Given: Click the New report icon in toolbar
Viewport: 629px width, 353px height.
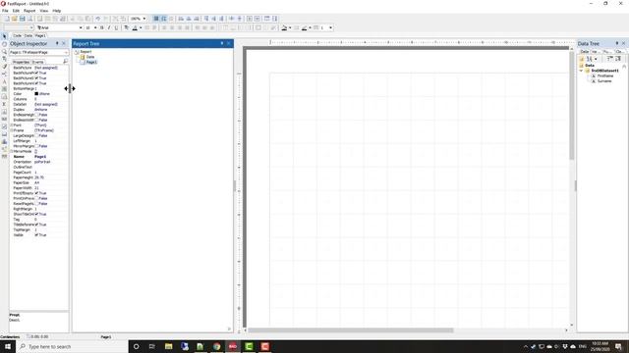Looking at the screenshot, I should [x=7, y=19].
